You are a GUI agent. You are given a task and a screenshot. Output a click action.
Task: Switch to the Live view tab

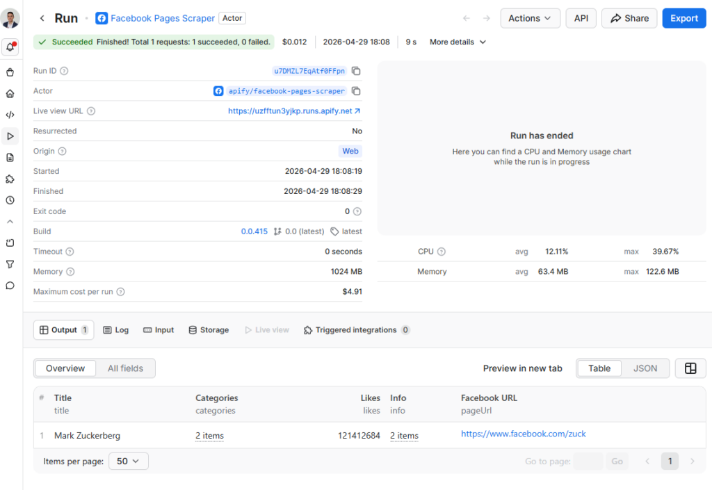[267, 330]
